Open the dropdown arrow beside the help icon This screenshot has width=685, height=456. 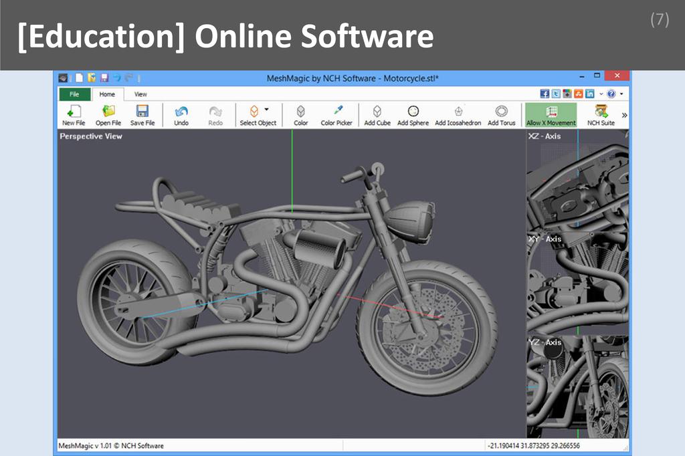click(x=621, y=94)
